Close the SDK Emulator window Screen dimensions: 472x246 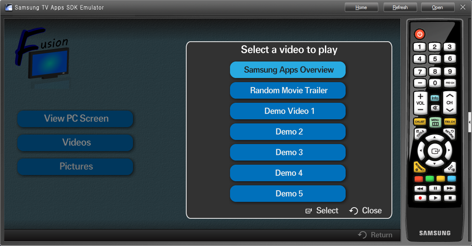pos(463,7)
